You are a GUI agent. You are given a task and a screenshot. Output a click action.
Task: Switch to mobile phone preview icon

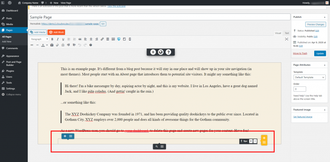pos(130,39)
